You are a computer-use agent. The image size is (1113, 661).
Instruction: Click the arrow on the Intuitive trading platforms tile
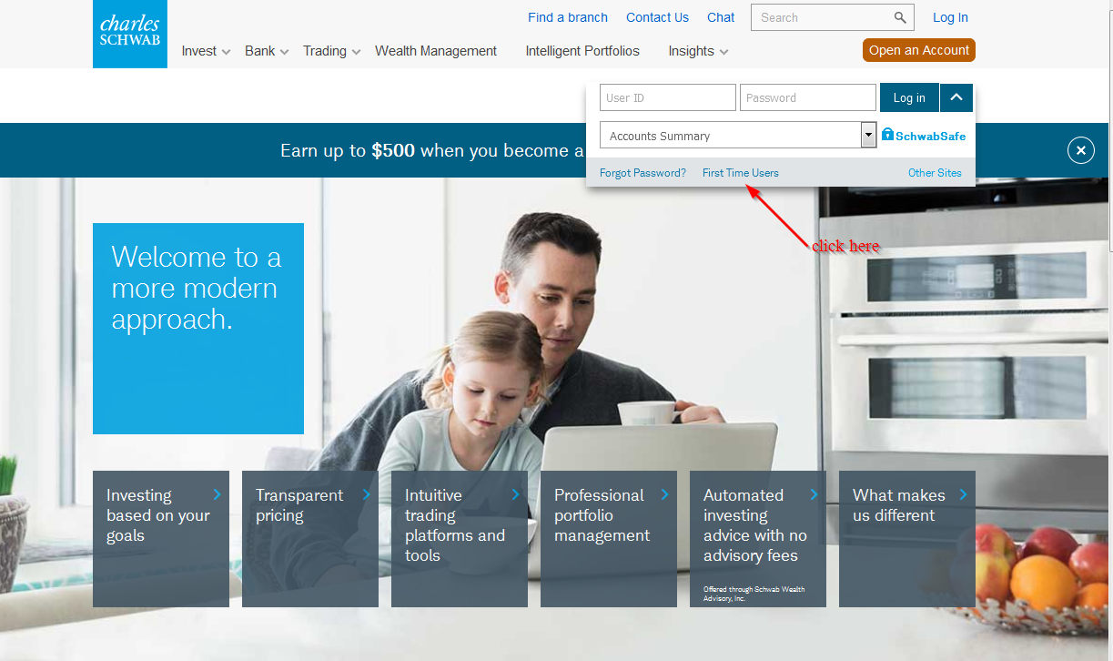[515, 494]
